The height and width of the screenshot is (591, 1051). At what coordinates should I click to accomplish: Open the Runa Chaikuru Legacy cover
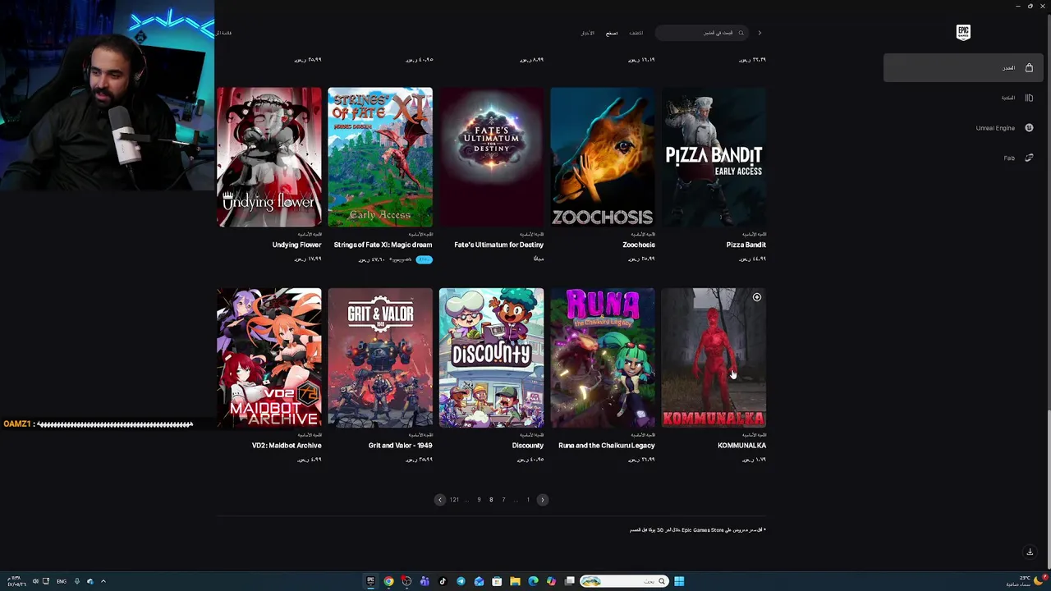click(603, 358)
